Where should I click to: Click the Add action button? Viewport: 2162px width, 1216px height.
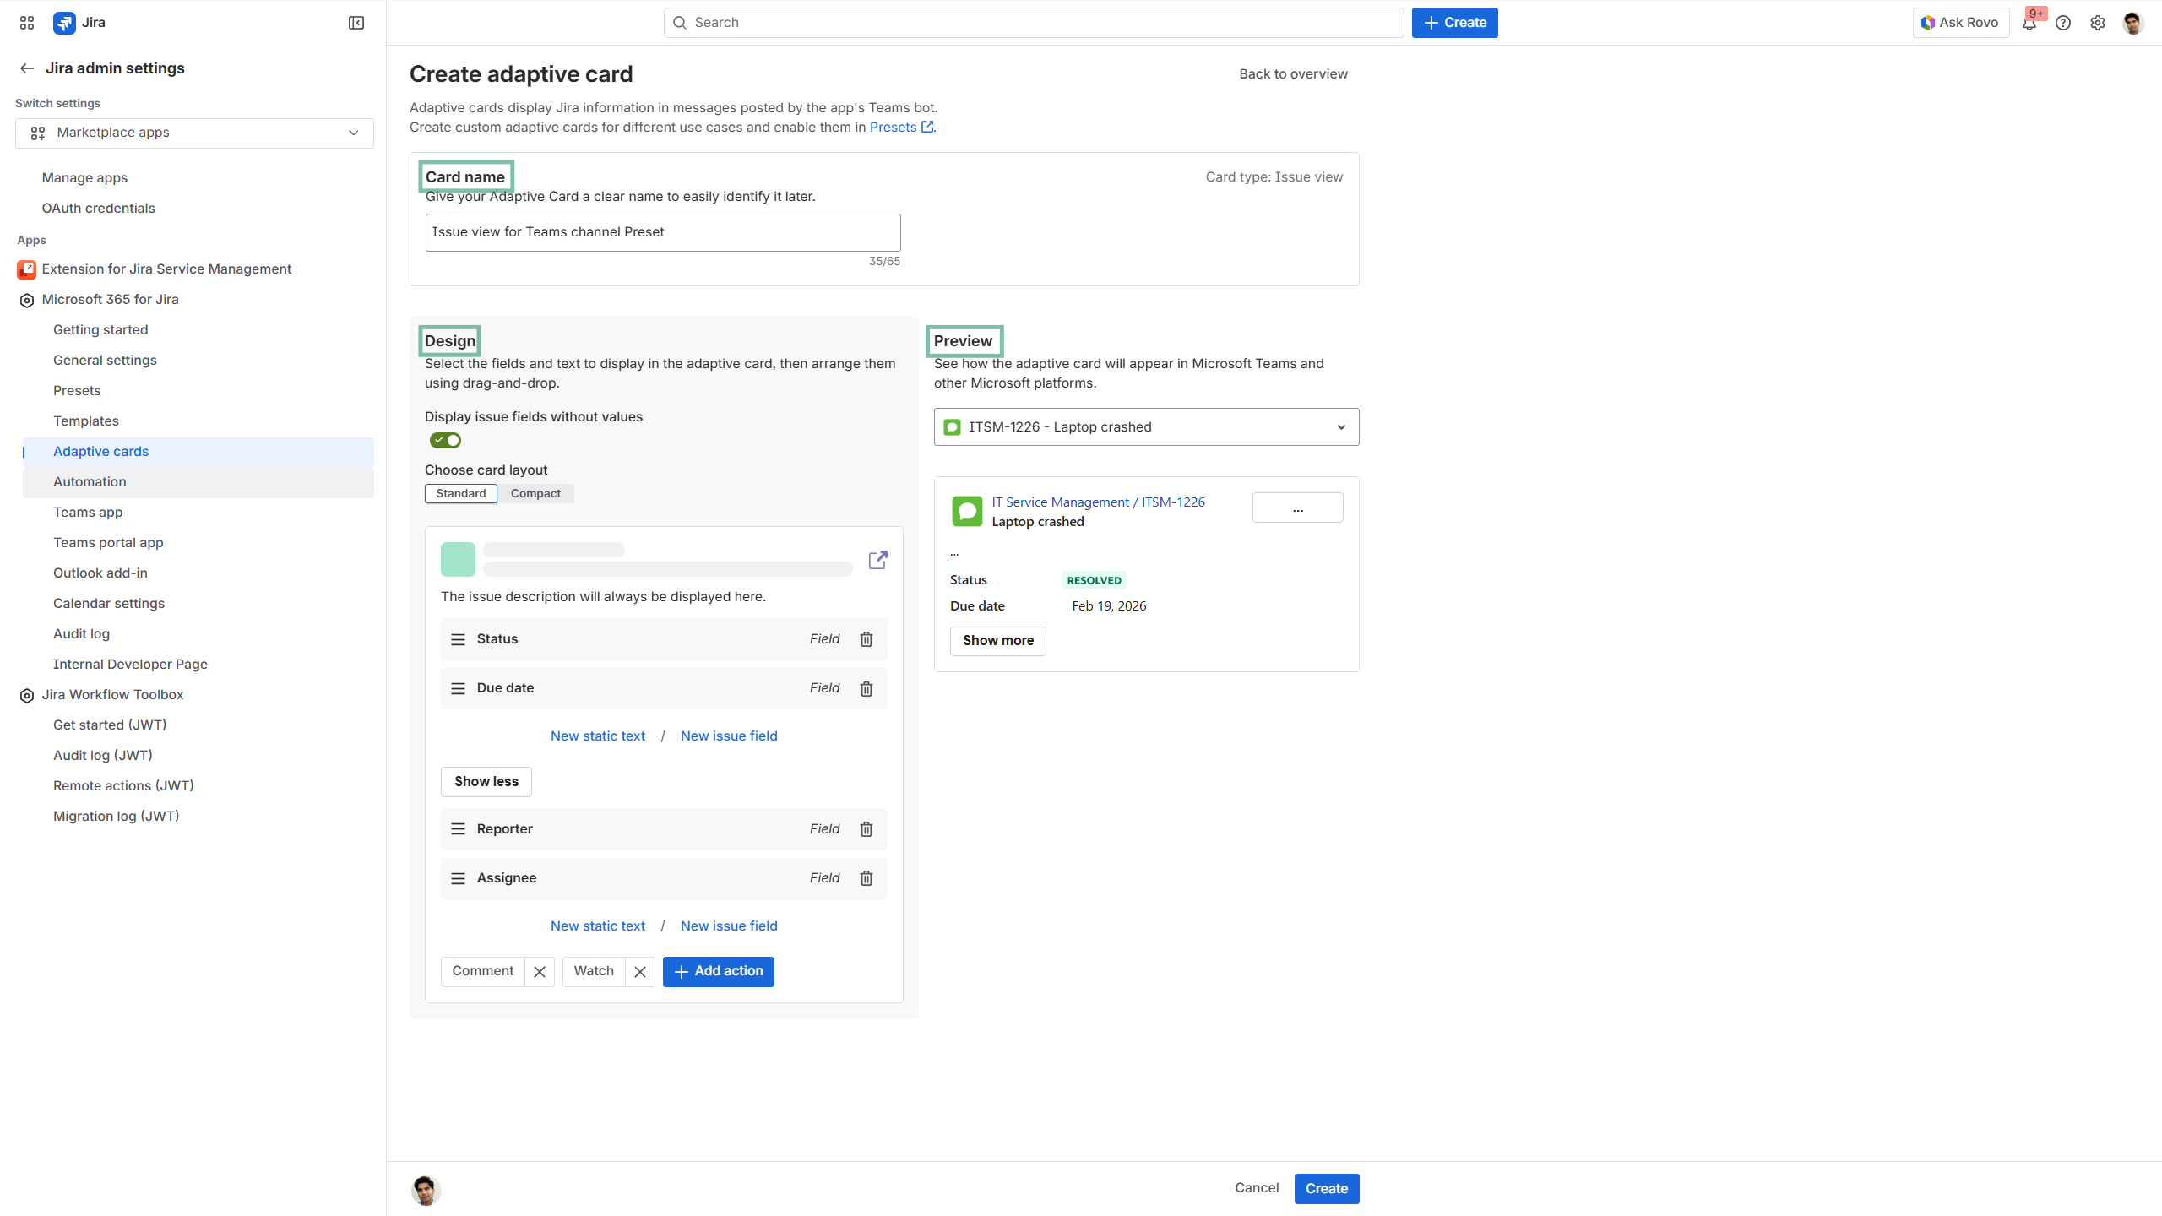(x=718, y=971)
